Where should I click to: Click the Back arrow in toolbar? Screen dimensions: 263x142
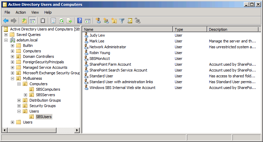pyautogui.click(x=6, y=21)
